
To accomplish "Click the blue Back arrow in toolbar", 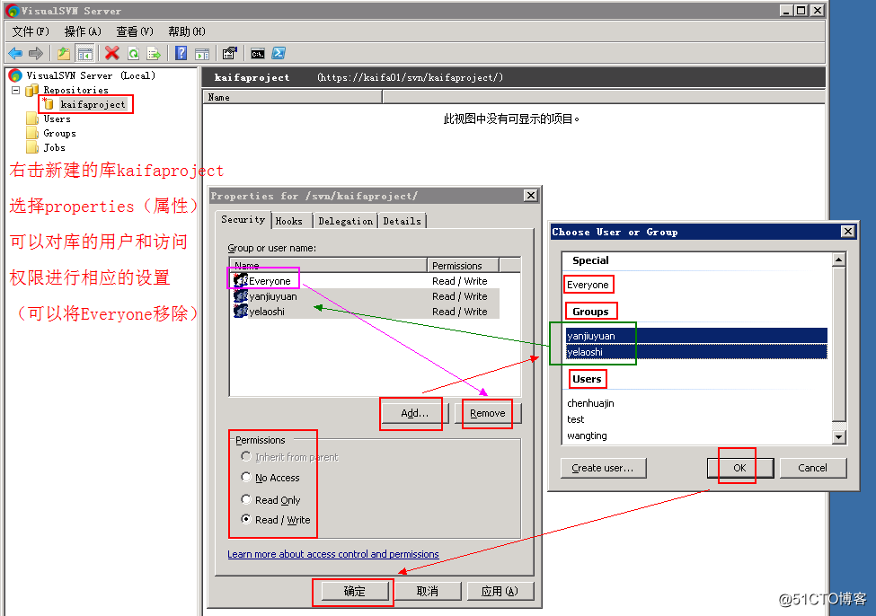I will pyautogui.click(x=15, y=54).
